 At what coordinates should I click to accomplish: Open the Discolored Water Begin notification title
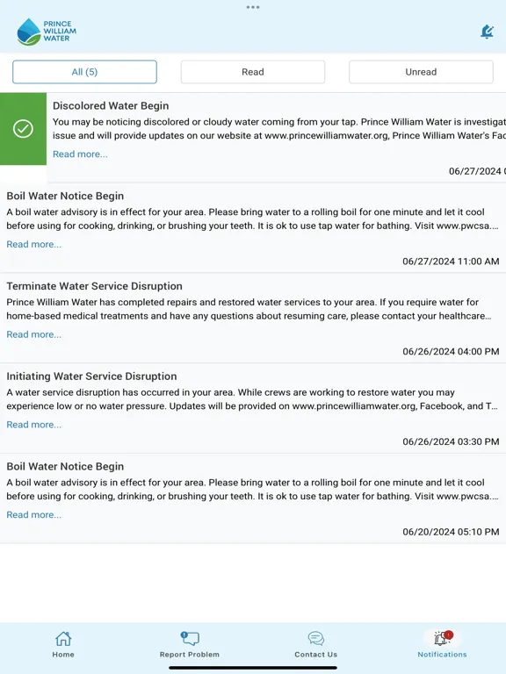click(111, 105)
